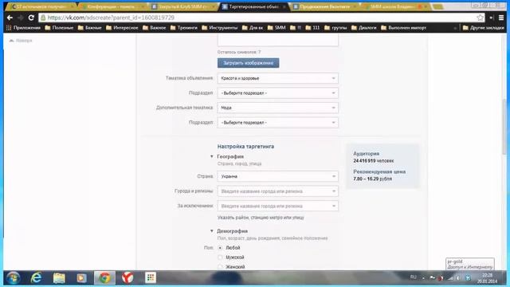Open the Города и регионы field
Image resolution: width=510 pixels, height=287 pixels.
pos(278,191)
